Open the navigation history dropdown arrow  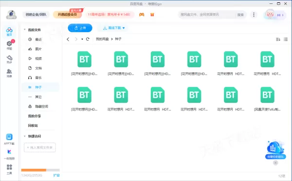point(82,39)
